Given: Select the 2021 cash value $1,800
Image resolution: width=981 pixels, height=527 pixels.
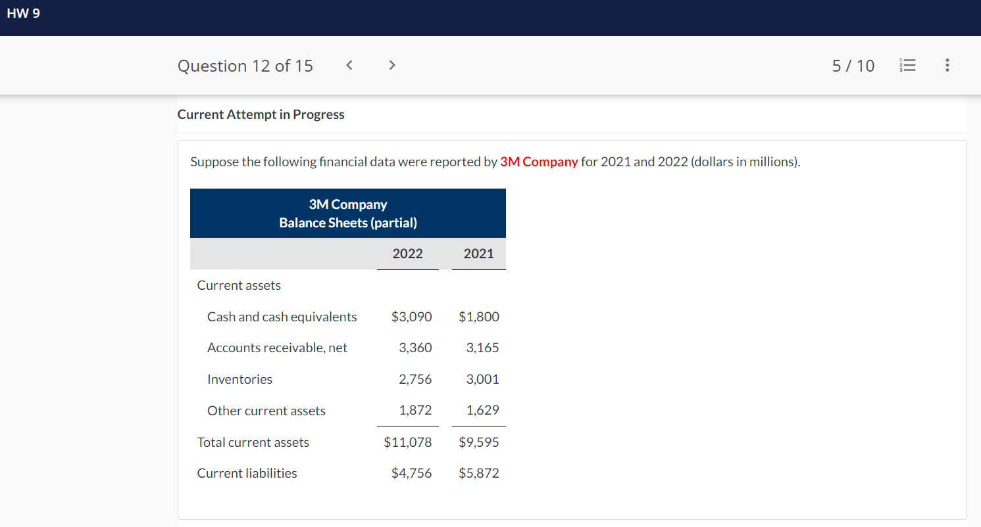Looking at the screenshot, I should (479, 317).
